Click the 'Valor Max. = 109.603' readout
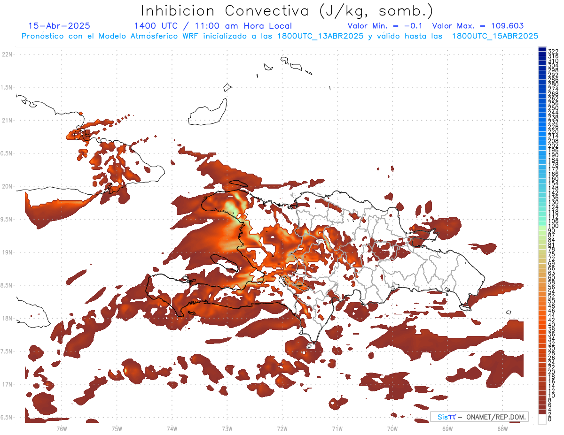The height and width of the screenshot is (435, 564). point(478,26)
